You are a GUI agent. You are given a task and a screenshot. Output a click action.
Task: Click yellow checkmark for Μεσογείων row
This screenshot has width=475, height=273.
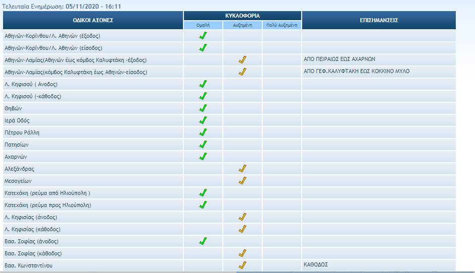[x=243, y=181]
